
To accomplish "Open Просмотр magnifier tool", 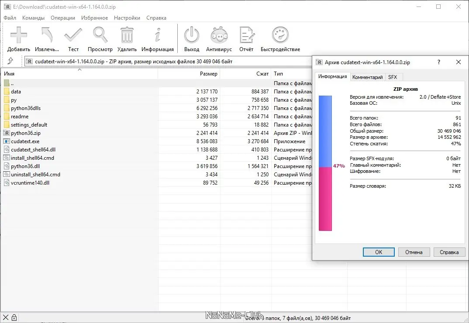I will tap(100, 35).
